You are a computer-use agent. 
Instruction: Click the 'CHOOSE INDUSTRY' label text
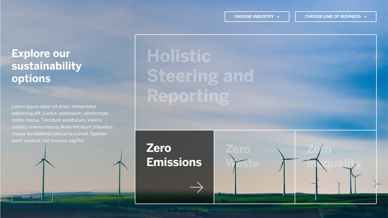(254, 16)
